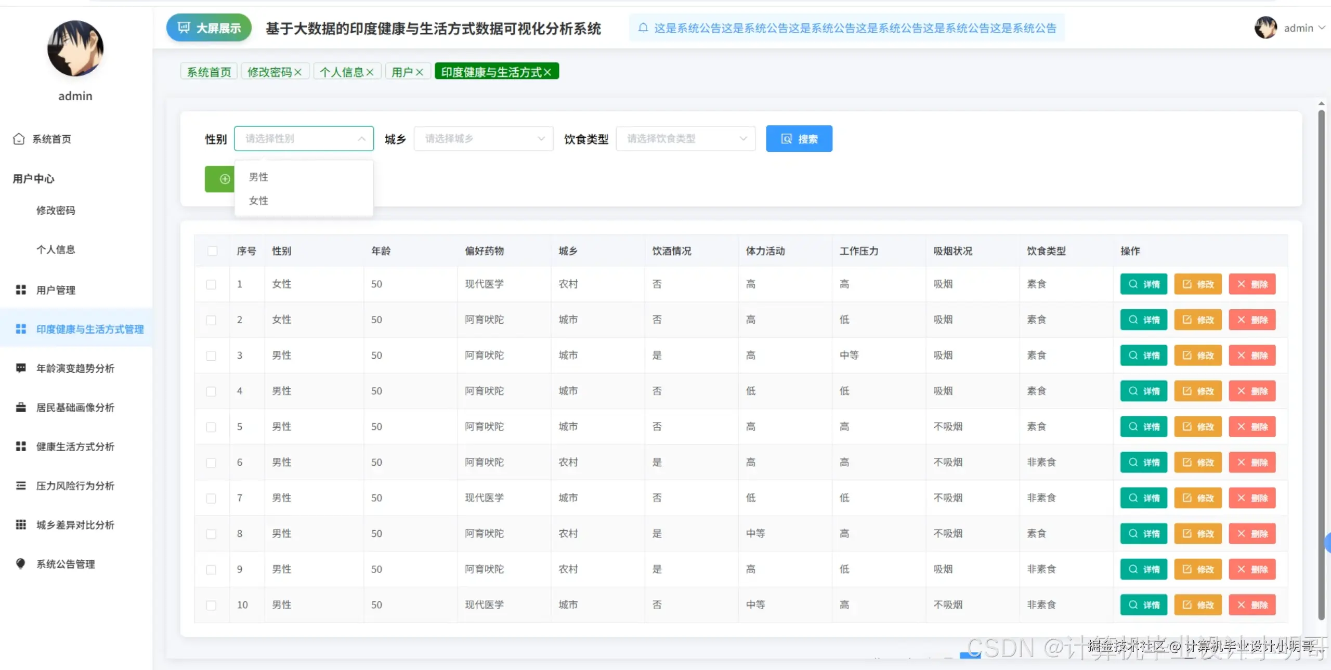
Task: Open 系统公告管理 announcement management
Action: click(66, 564)
